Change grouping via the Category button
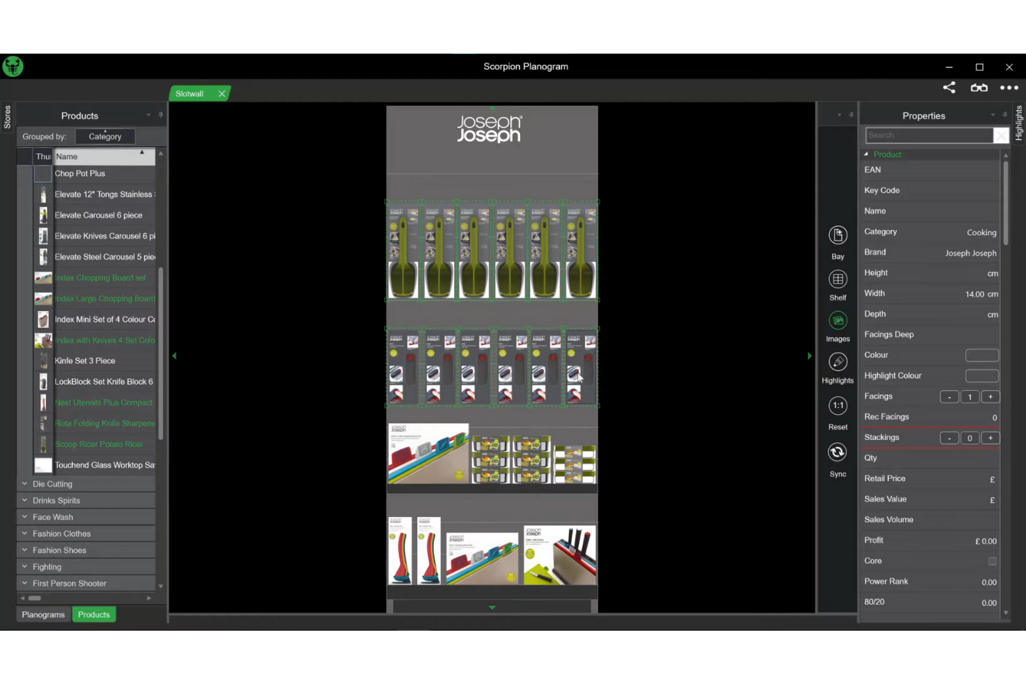Viewport: 1026px width, 684px height. 105,136
